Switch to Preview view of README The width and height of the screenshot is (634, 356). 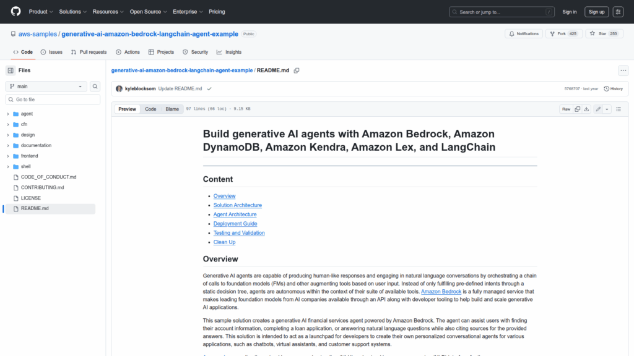click(x=127, y=109)
